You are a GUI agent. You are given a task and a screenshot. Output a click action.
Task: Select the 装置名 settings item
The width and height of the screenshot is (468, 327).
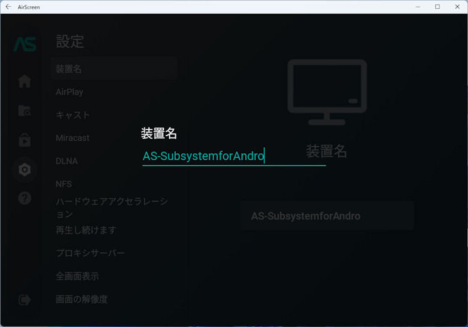[114, 69]
